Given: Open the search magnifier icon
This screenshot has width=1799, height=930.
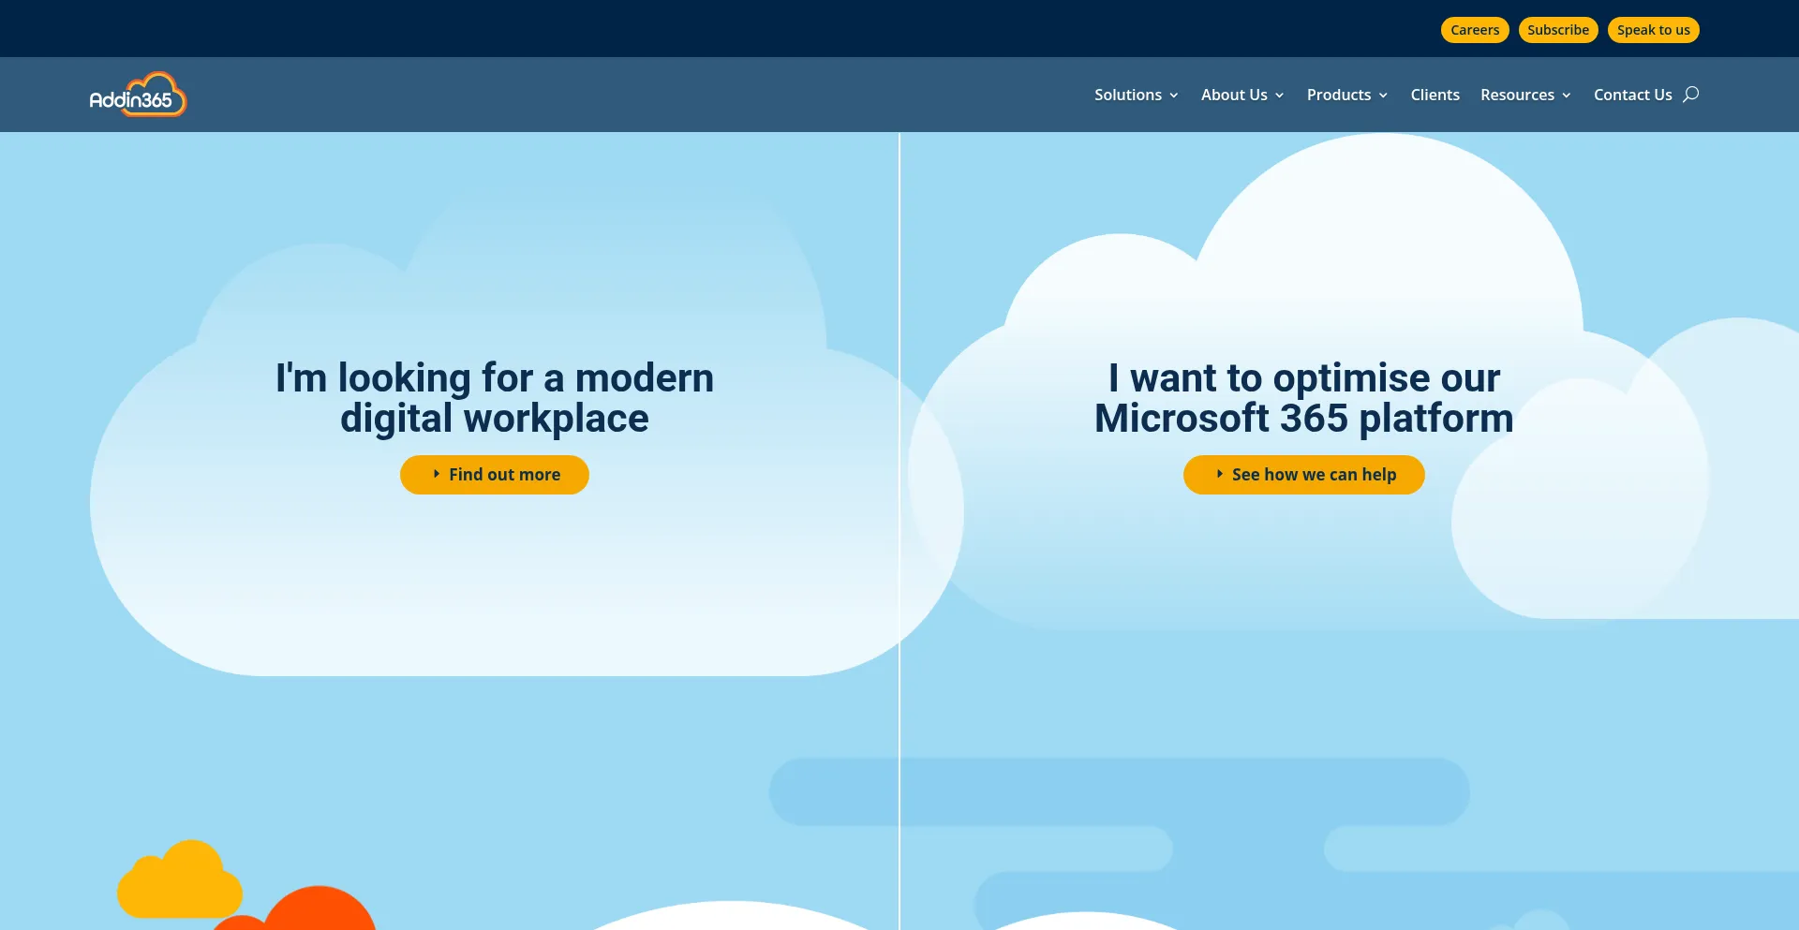Looking at the screenshot, I should (x=1690, y=94).
